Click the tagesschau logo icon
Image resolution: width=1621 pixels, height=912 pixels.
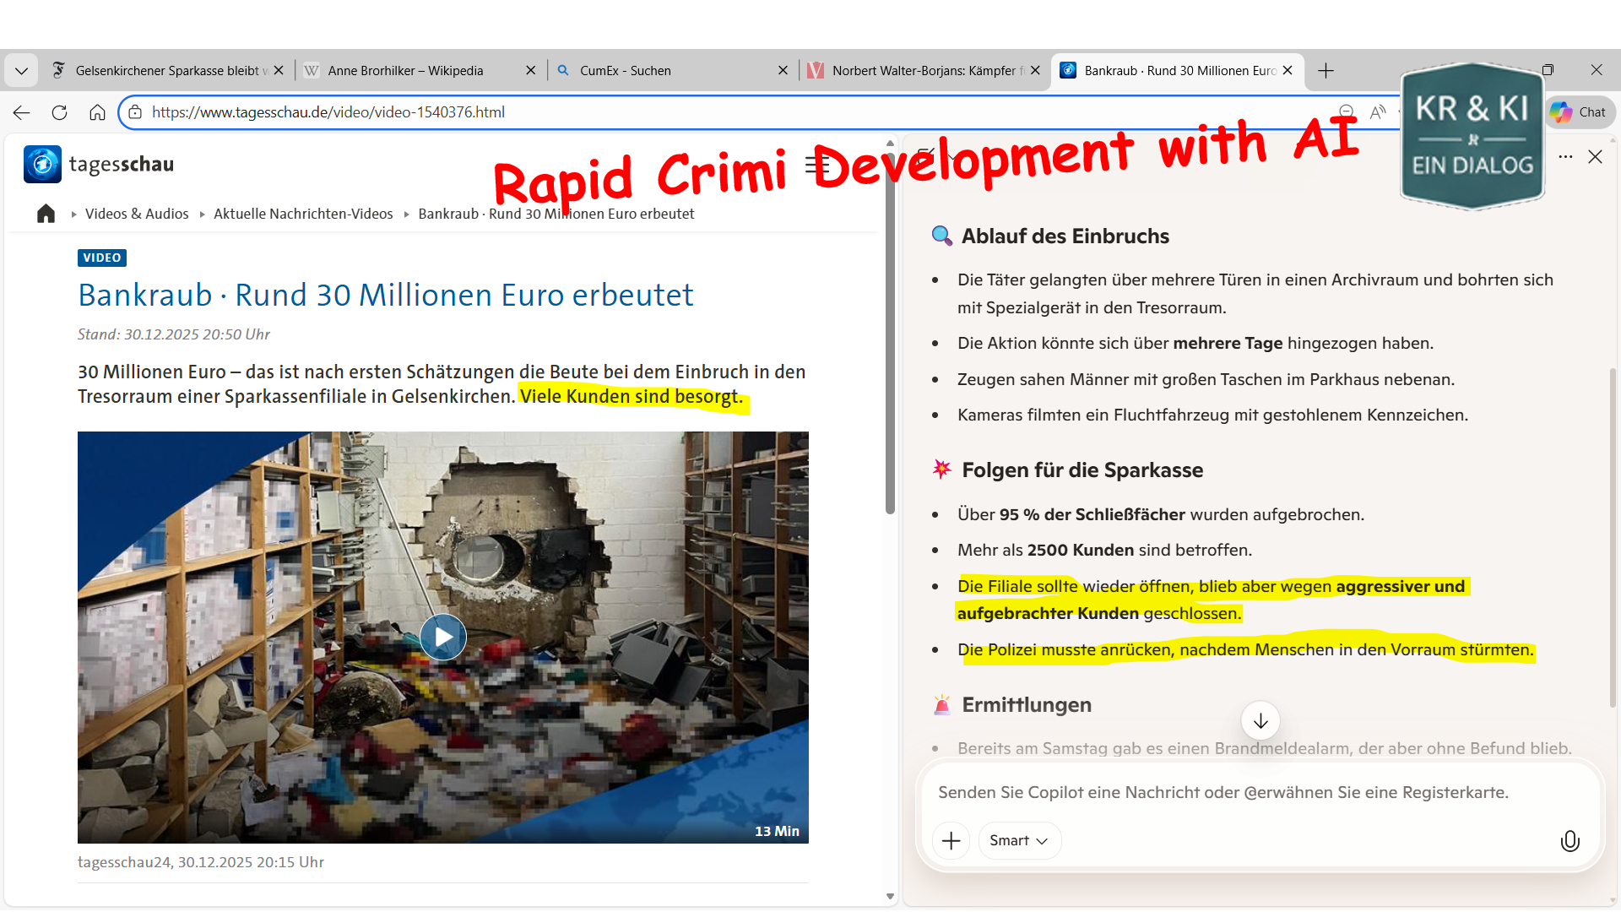pos(42,164)
